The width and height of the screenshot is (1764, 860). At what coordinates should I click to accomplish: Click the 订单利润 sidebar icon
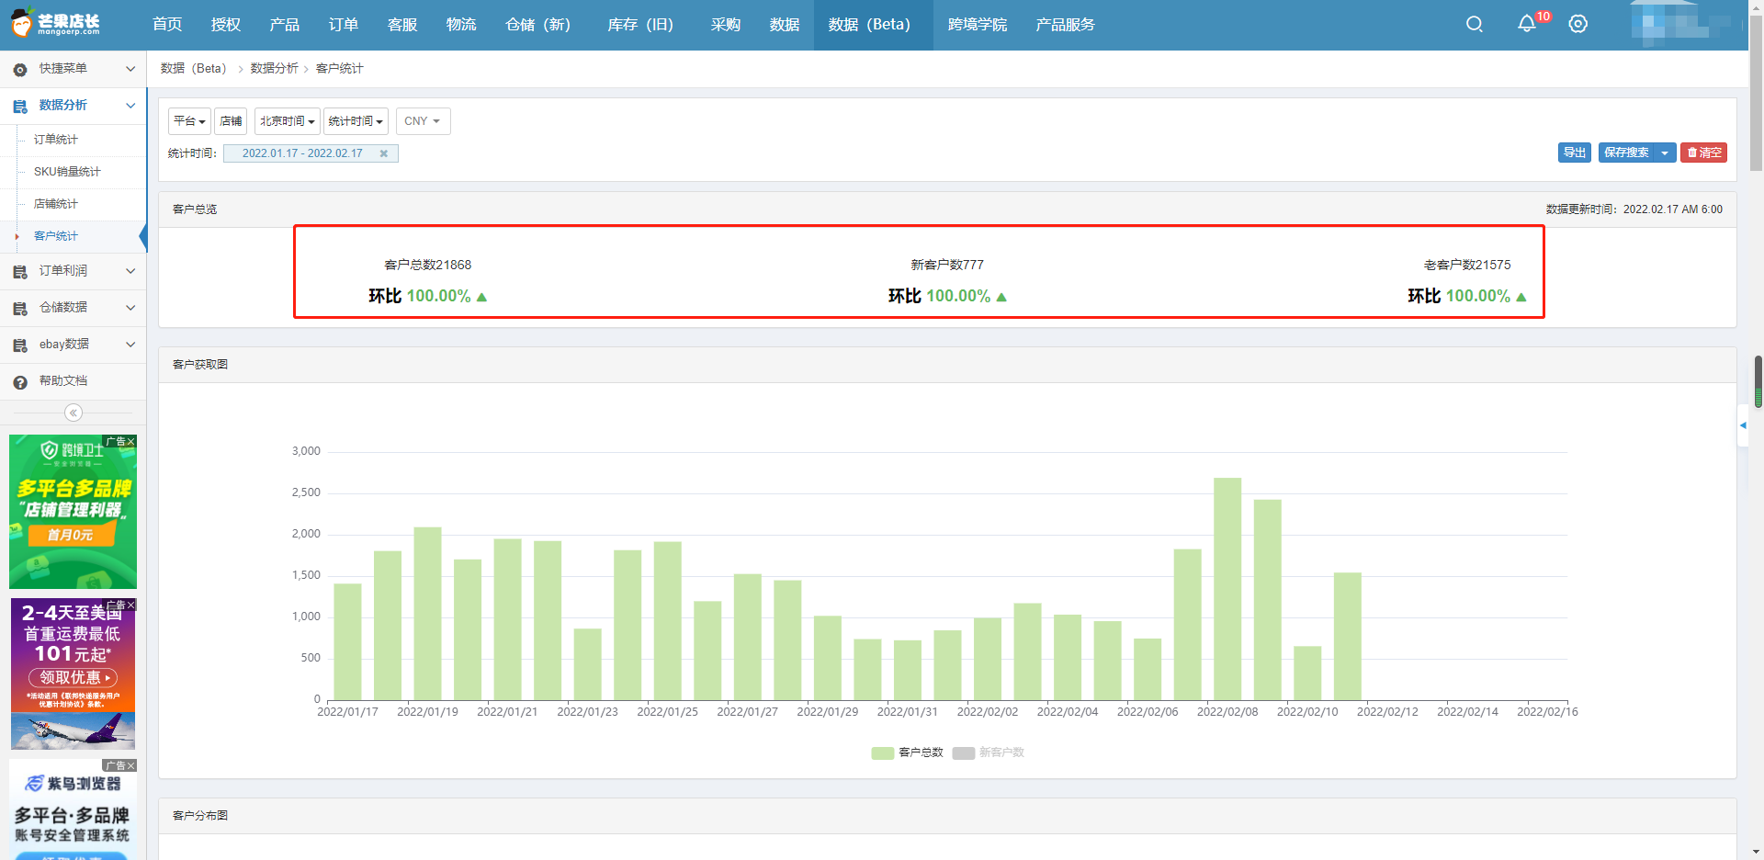pyautogui.click(x=20, y=272)
